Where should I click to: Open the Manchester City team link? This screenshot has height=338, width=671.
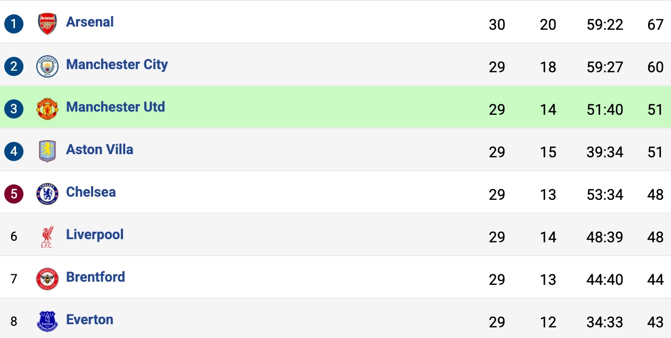pos(117,64)
